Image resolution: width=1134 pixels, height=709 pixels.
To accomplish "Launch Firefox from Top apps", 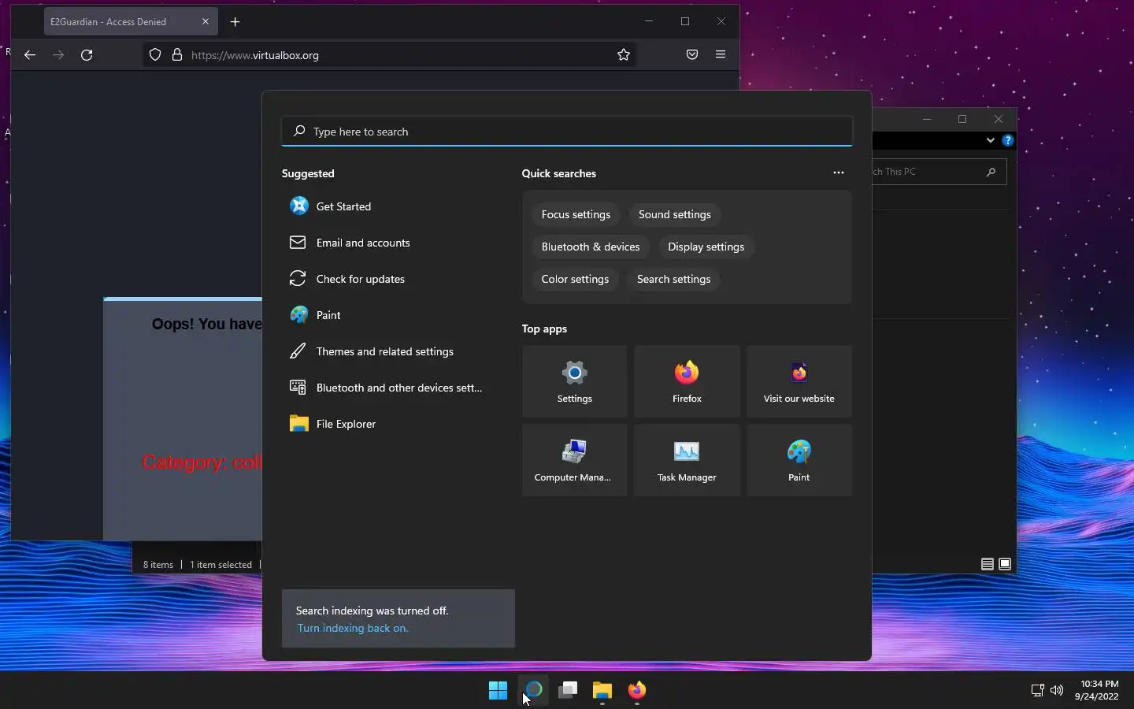I will (687, 382).
